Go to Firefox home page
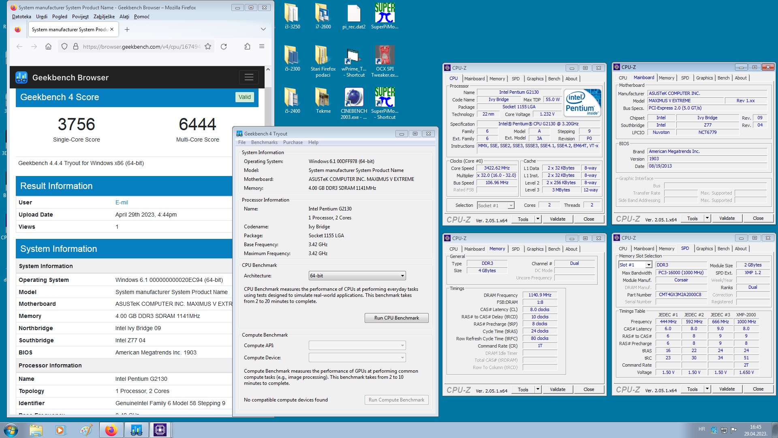778x438 pixels. 48,47
